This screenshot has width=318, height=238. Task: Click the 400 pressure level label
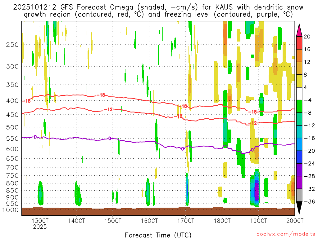(12, 101)
